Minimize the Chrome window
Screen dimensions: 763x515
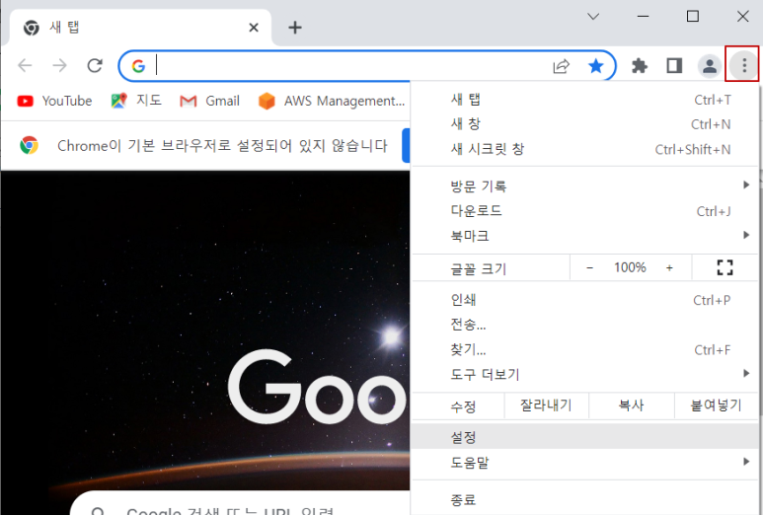[643, 17]
